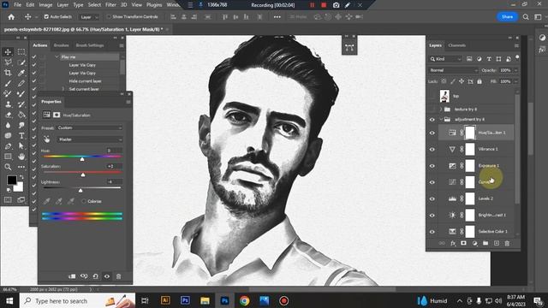Click the Hue value input field

tap(114, 151)
